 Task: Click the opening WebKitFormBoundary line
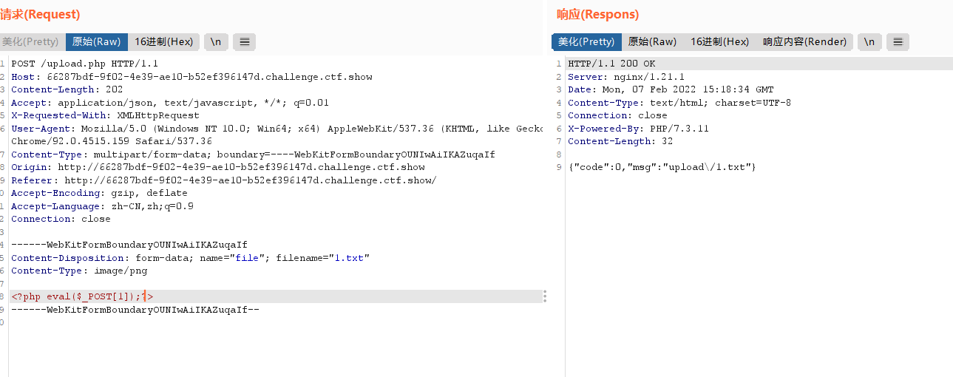point(129,245)
